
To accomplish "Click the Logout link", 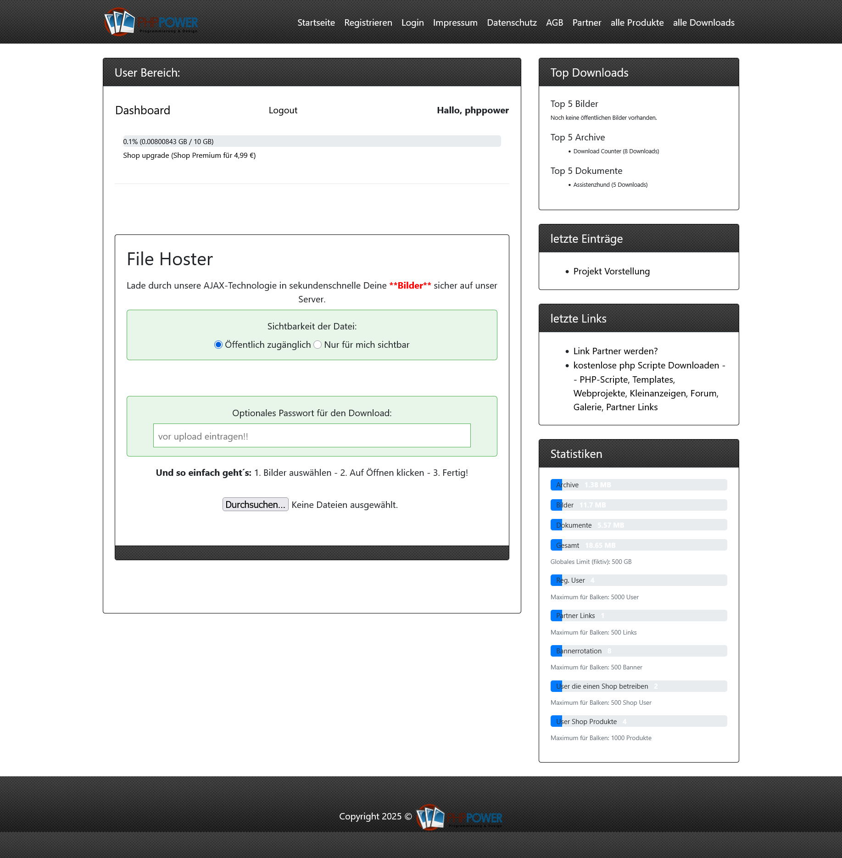I will [283, 110].
